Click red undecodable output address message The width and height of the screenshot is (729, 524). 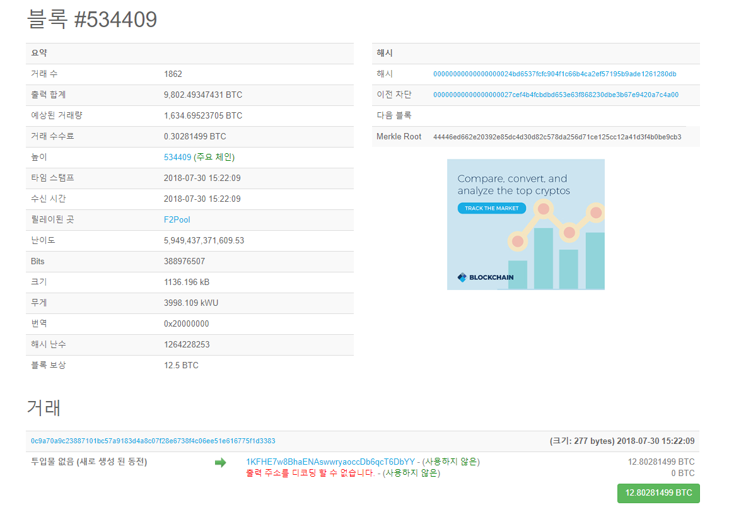tap(310, 474)
